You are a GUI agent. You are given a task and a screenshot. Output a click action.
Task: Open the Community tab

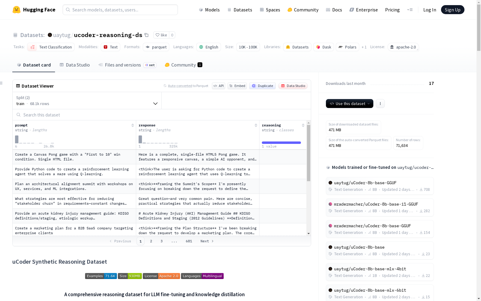click(183, 65)
